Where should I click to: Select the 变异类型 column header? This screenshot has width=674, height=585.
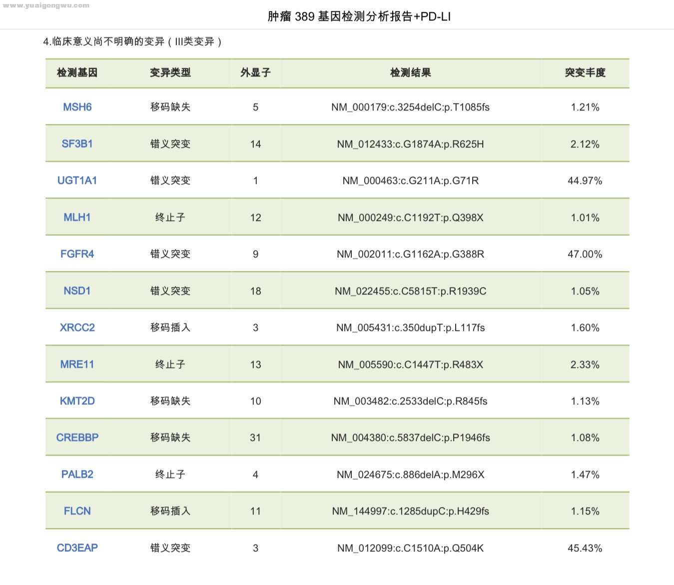[x=170, y=72]
